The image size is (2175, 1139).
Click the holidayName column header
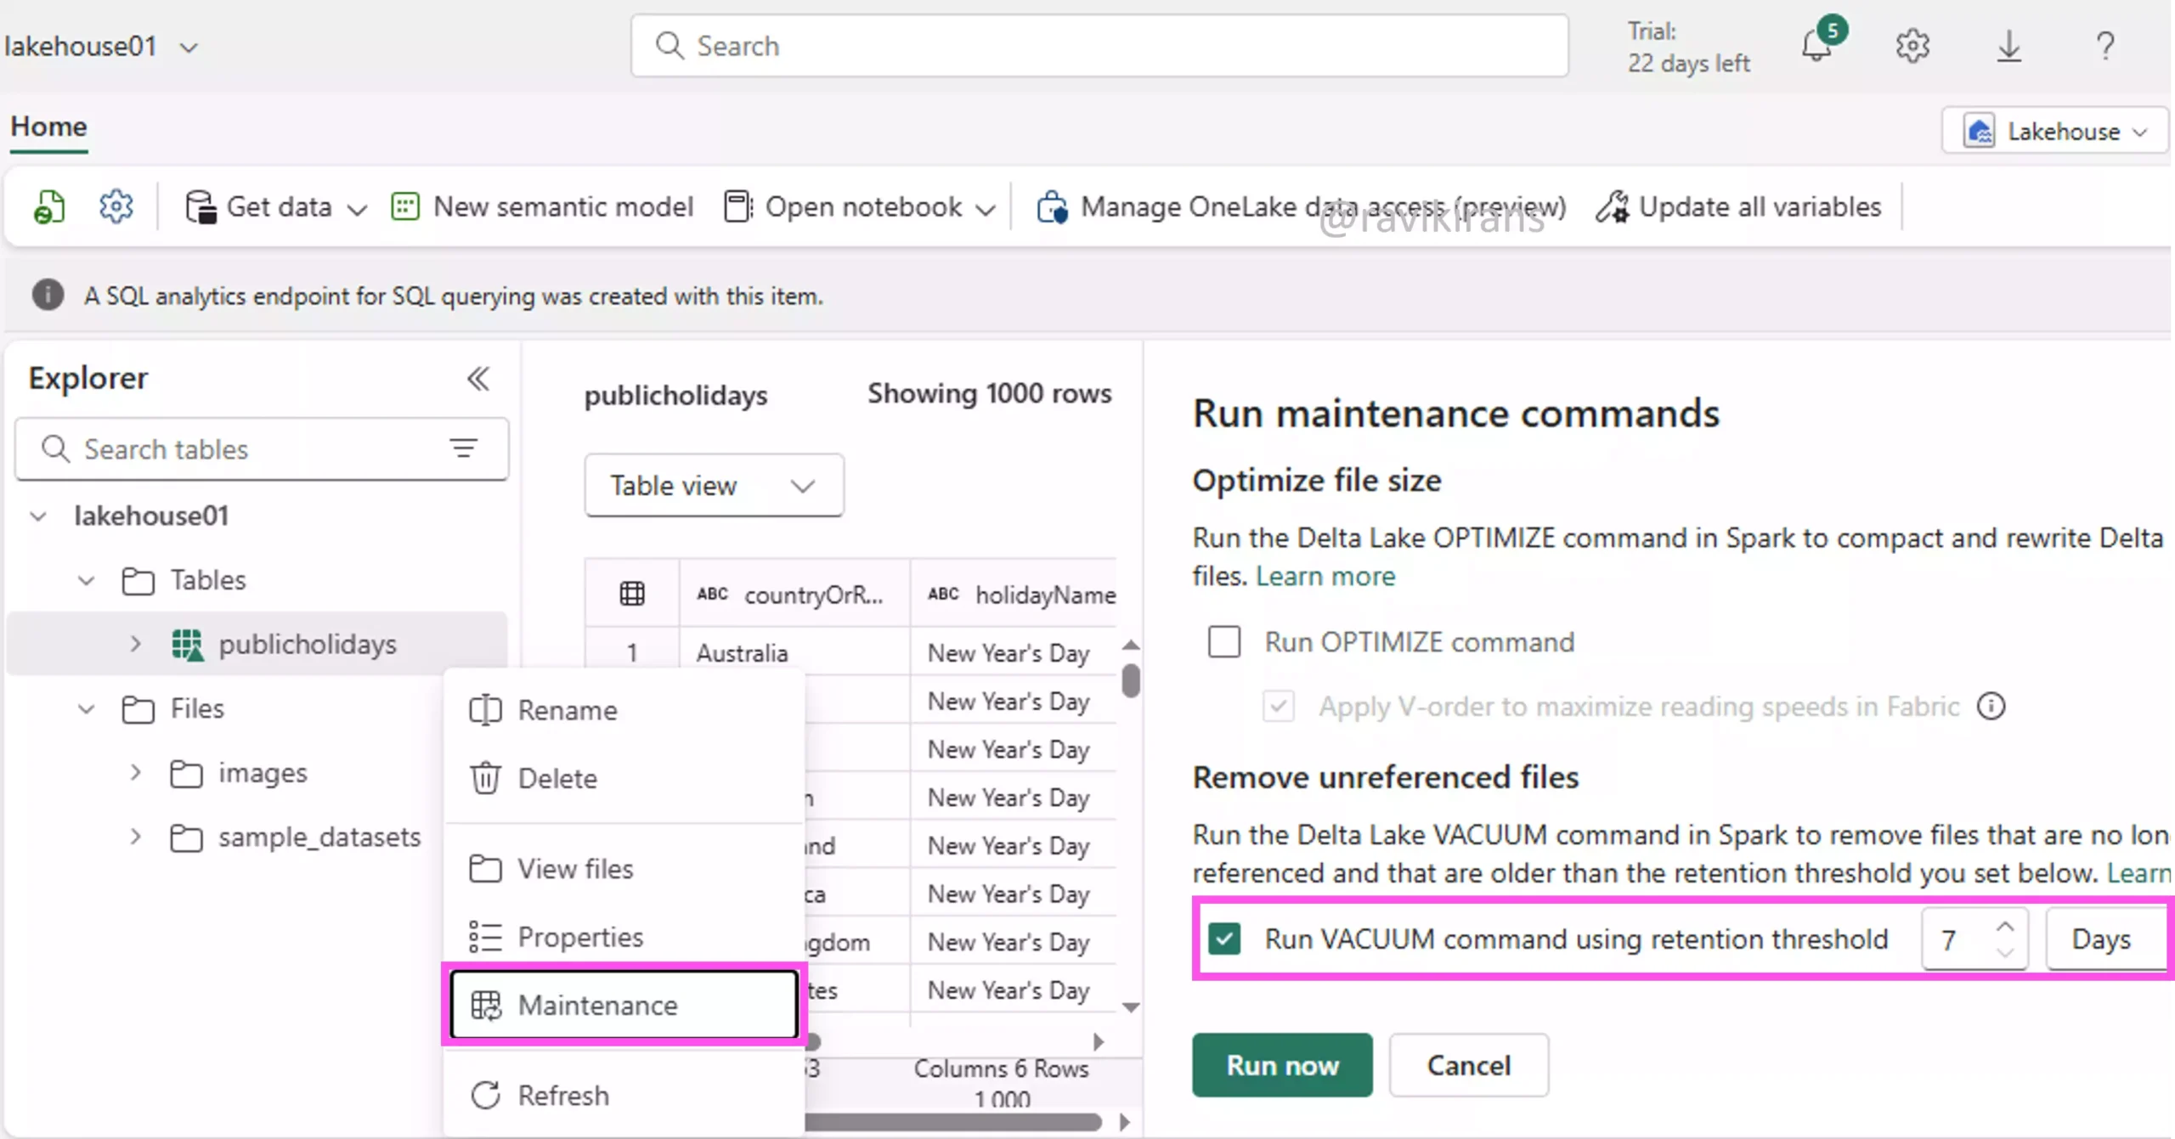point(1014,594)
